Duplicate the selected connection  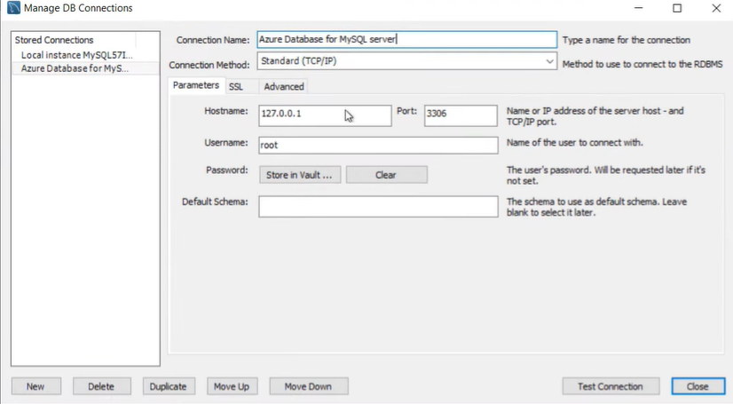169,387
